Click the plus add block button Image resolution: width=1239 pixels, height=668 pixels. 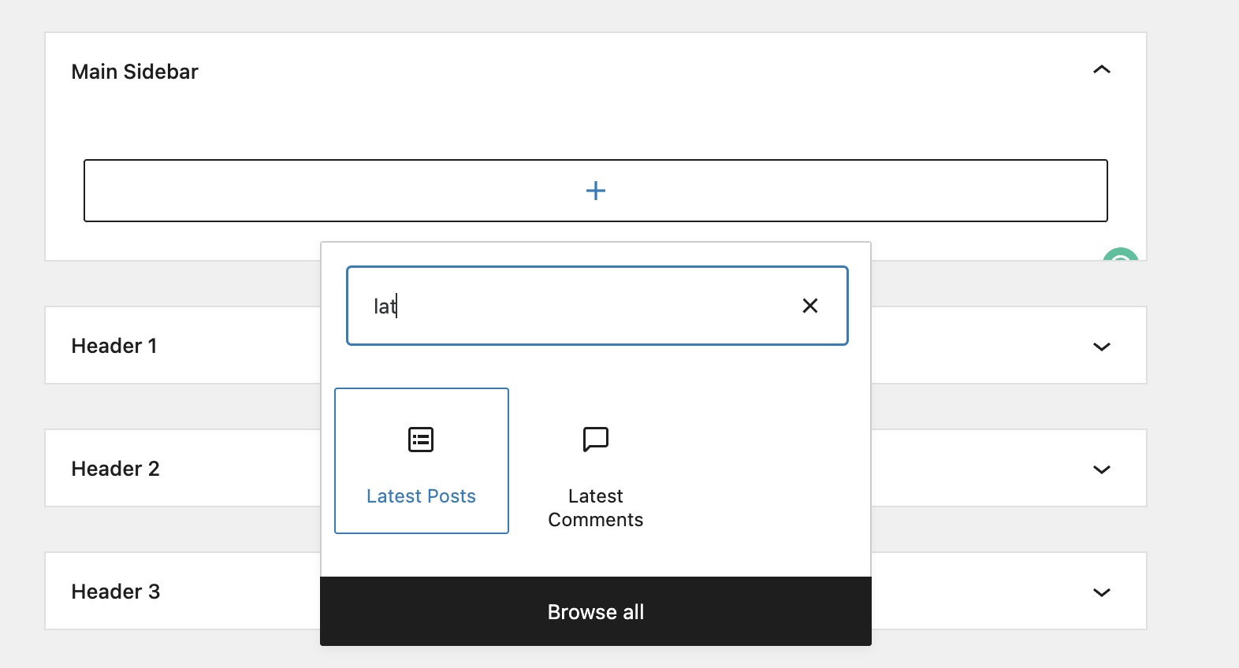[x=596, y=191]
